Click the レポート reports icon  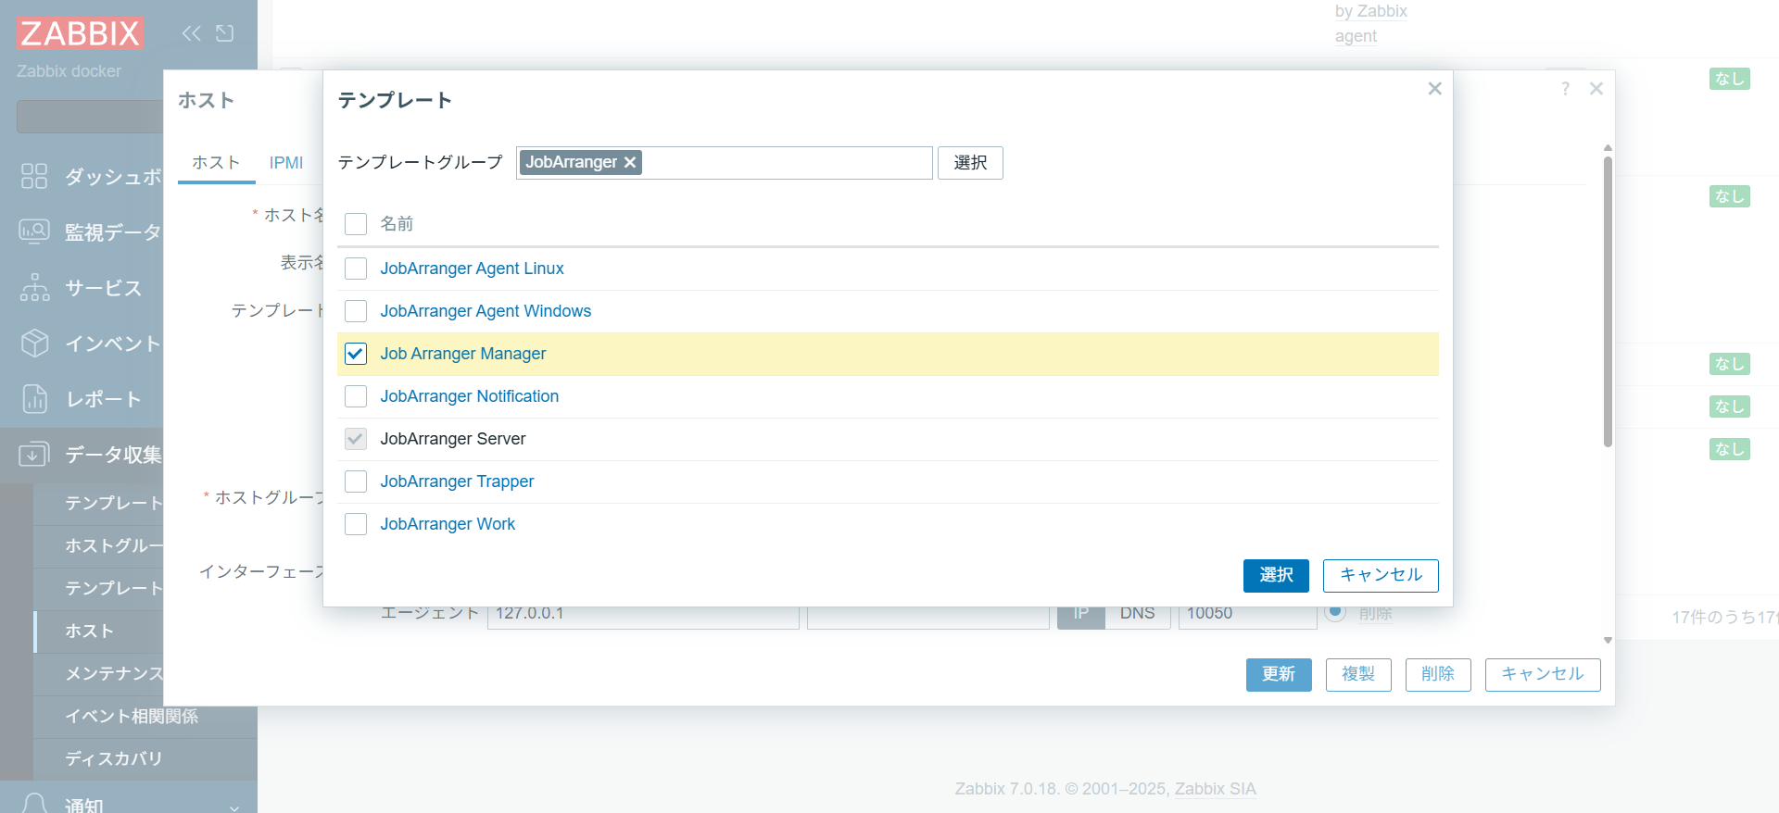(x=34, y=398)
